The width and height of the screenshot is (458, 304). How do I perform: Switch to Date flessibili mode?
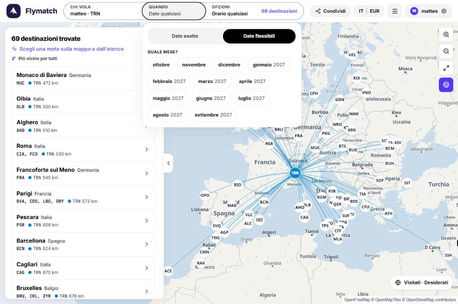click(x=259, y=36)
